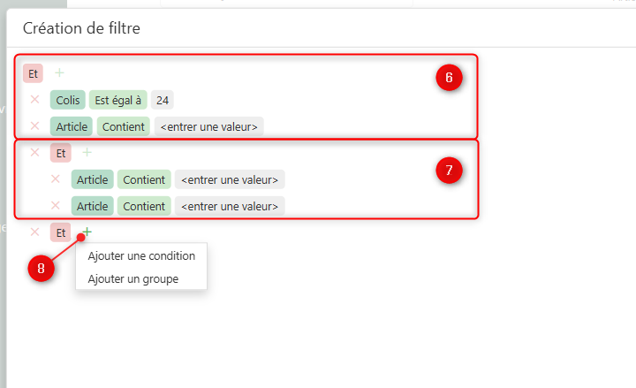636x388 pixels.
Task: Click plus icon beside the indented group's Et
Action: (87, 153)
